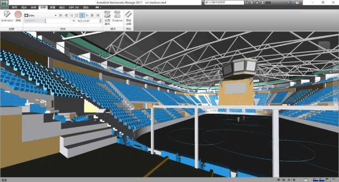Viewport: 339px width, 182px height.
Task: Stop the animation playback
Action: click(77, 15)
